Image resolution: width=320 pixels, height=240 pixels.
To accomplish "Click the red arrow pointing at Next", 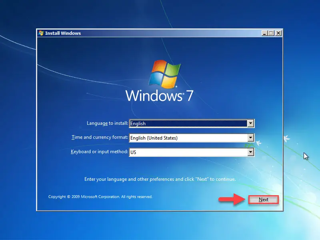I will pos(234,199).
